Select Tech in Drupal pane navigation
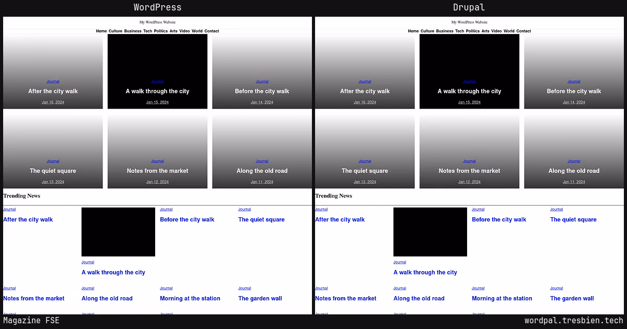 460,31
